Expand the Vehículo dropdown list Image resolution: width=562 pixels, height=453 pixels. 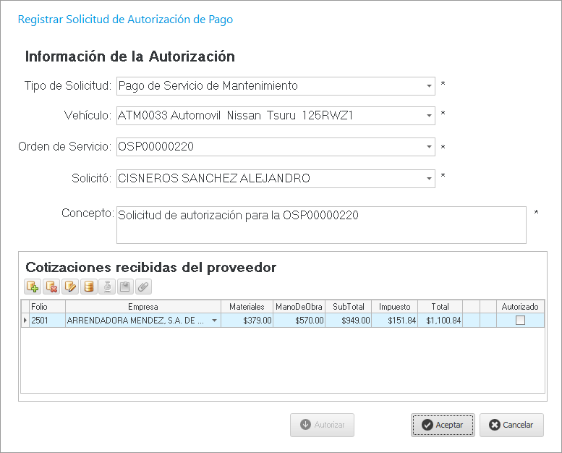coord(428,116)
